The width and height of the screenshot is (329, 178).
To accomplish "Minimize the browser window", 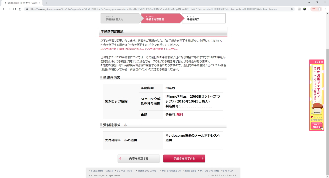I will point(309,3).
